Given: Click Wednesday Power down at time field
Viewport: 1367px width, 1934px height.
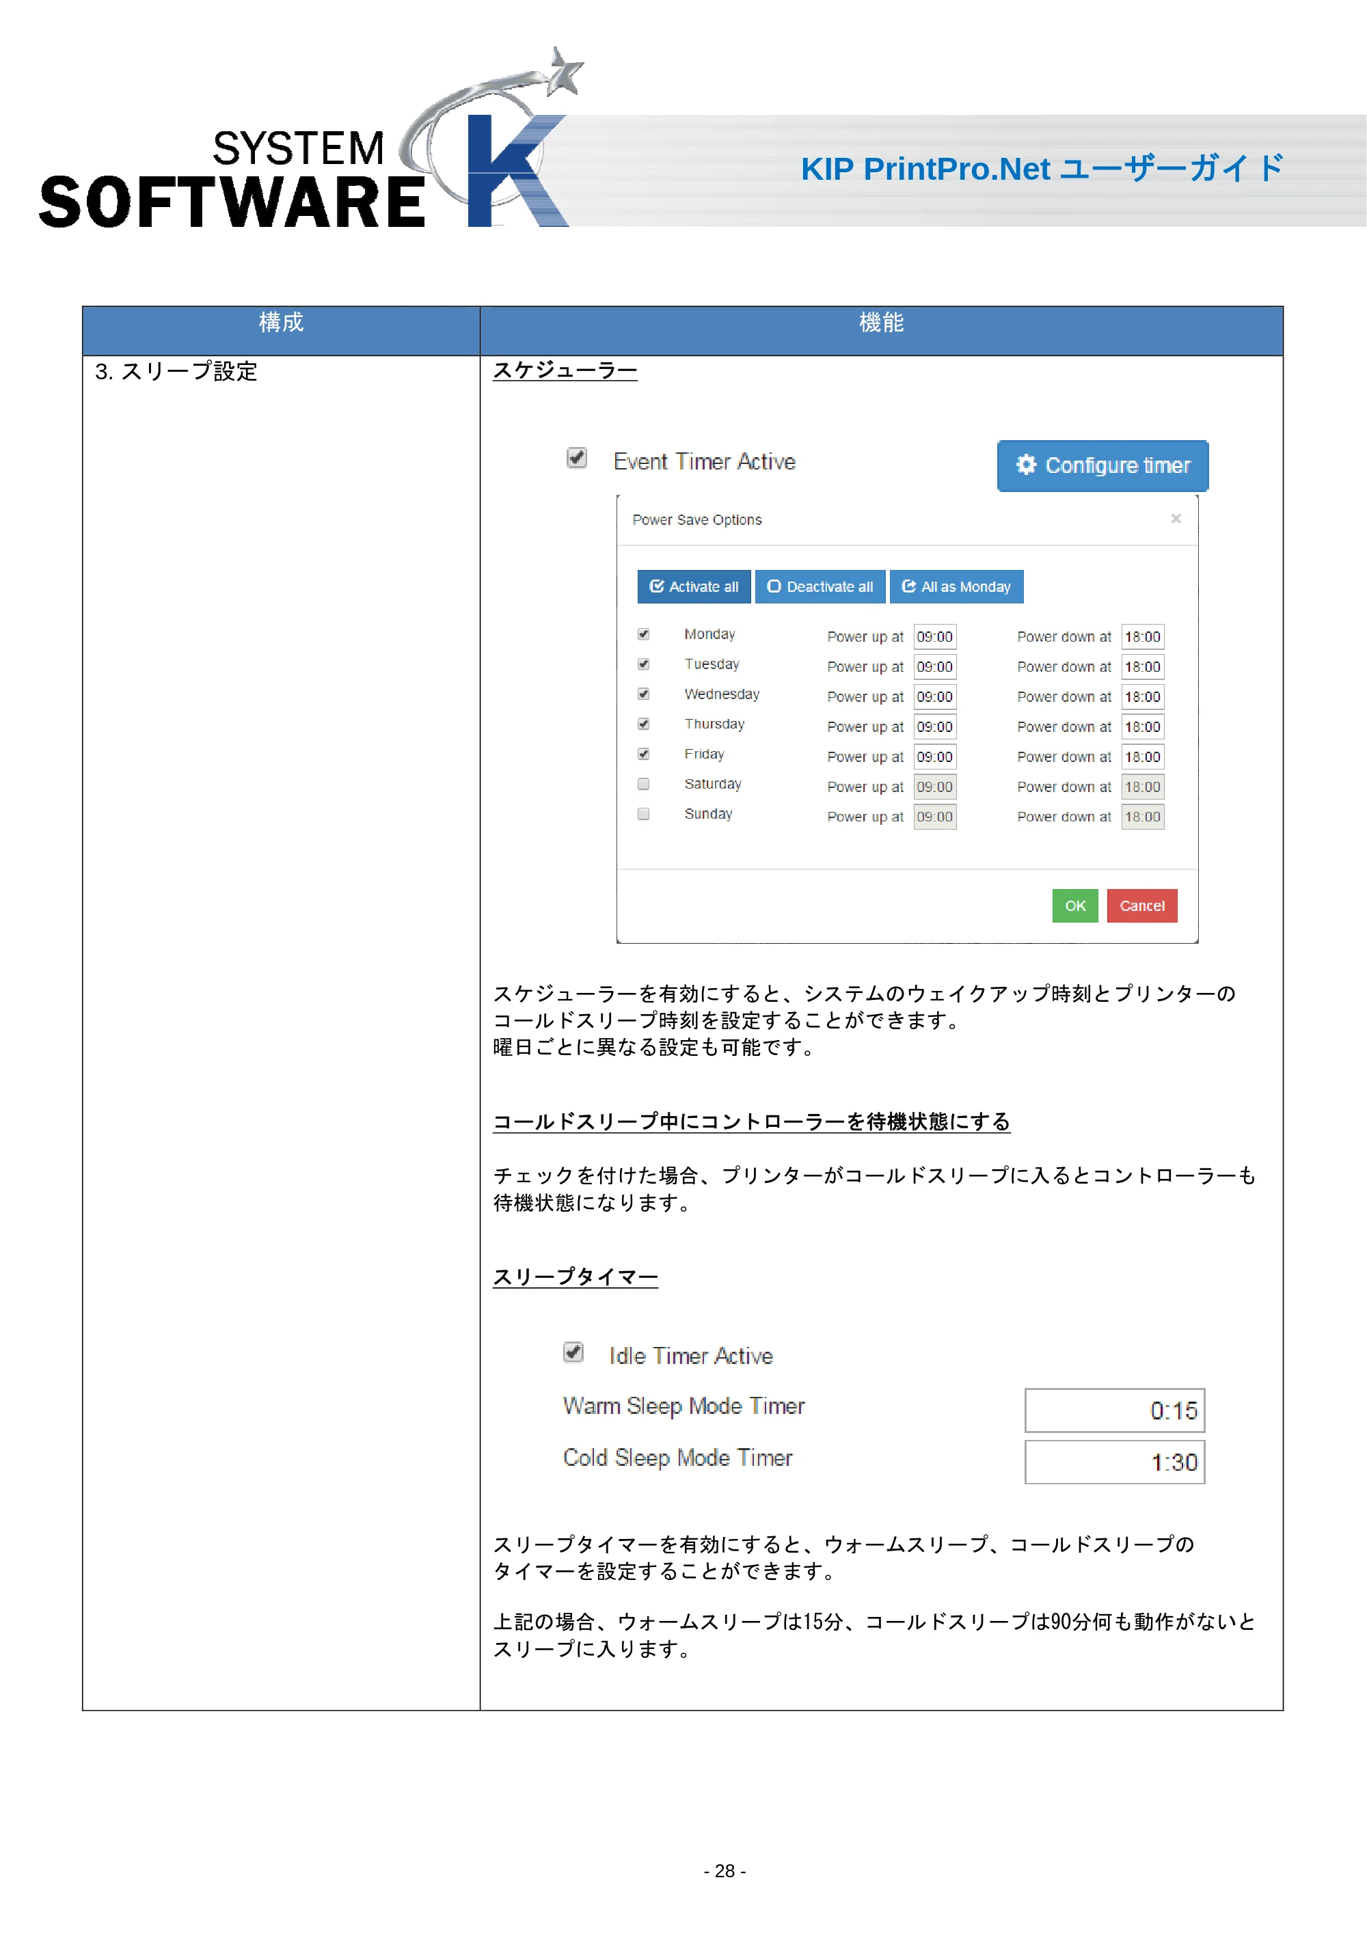Looking at the screenshot, I should [1142, 696].
